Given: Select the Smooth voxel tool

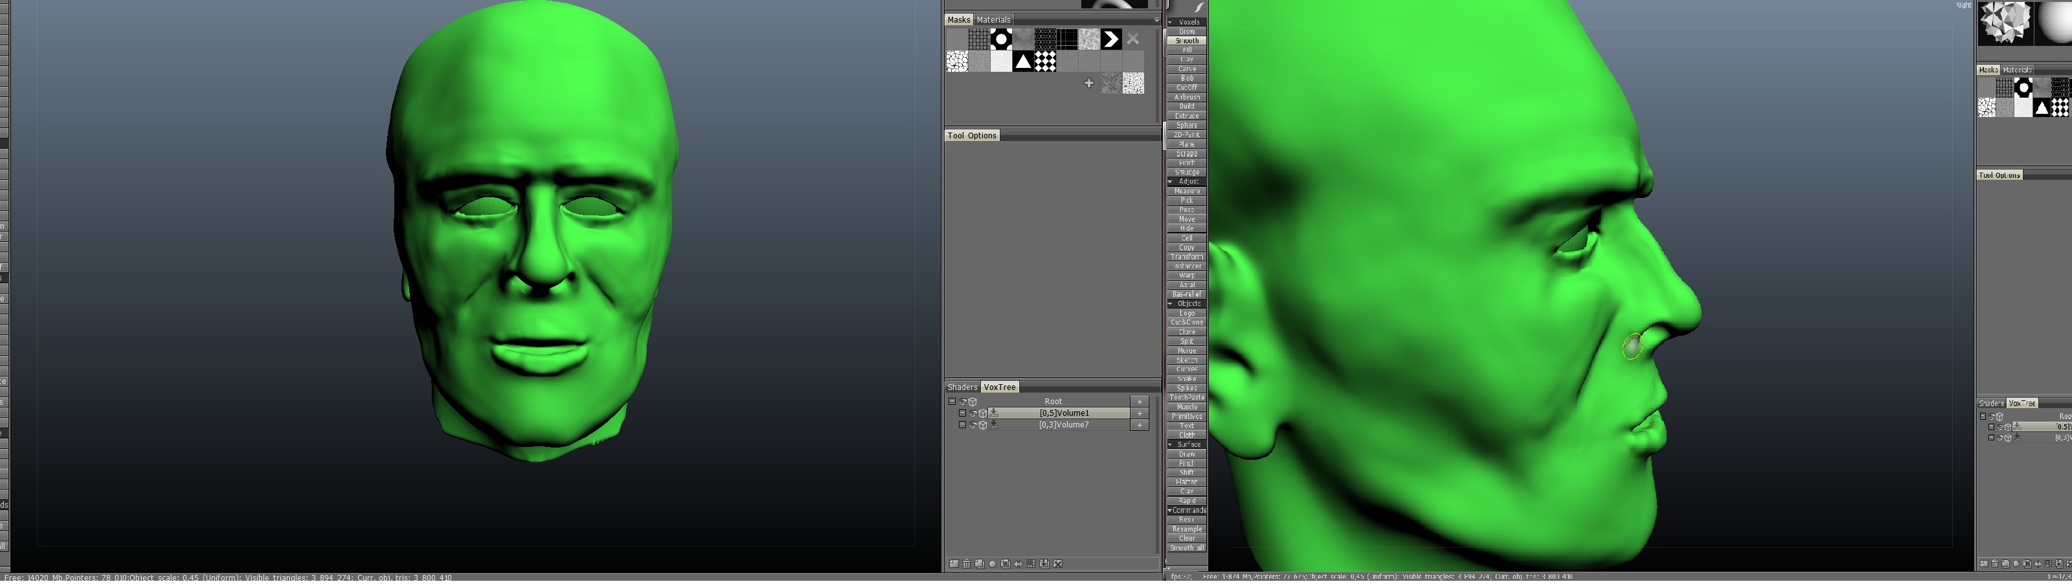Looking at the screenshot, I should (1186, 41).
